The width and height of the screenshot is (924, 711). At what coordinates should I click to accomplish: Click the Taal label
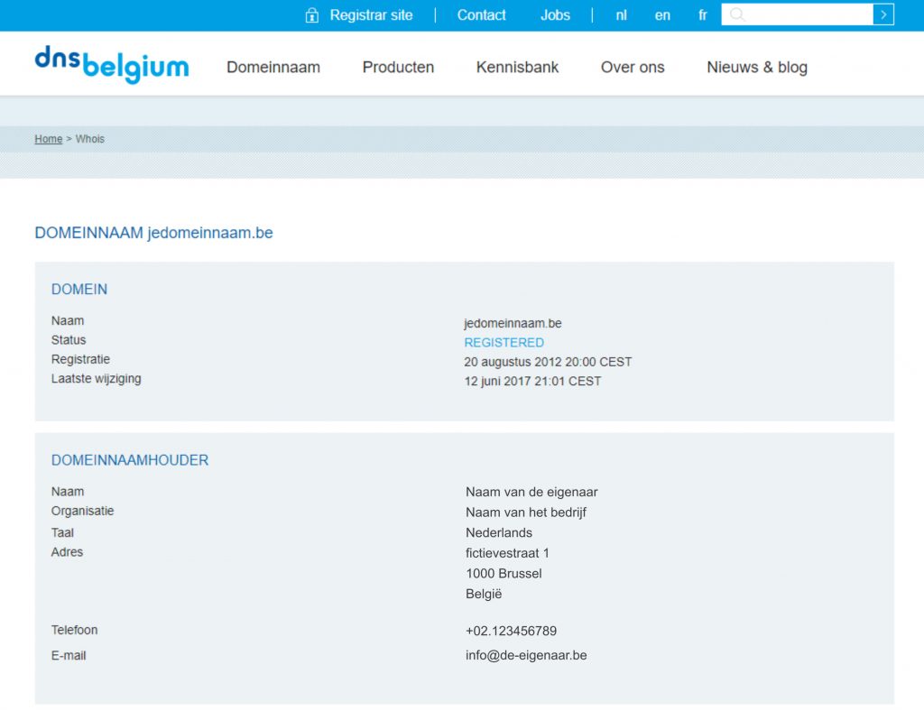pos(62,532)
